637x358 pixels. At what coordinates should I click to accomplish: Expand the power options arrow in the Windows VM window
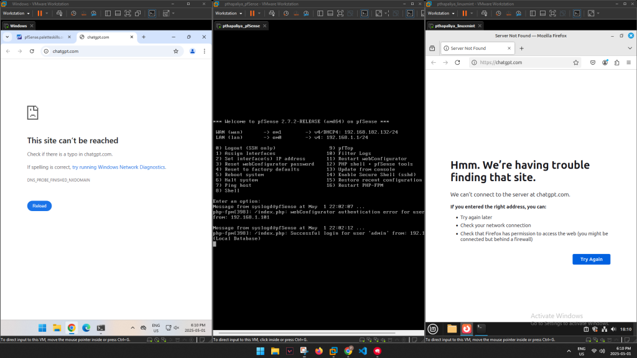point(47,14)
